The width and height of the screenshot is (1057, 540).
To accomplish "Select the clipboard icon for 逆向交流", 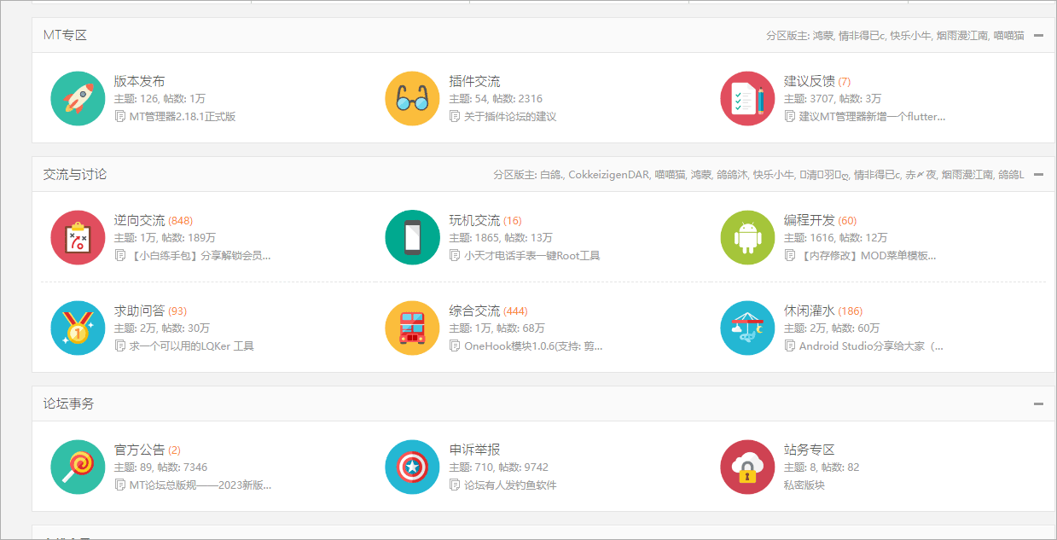I will [78, 237].
